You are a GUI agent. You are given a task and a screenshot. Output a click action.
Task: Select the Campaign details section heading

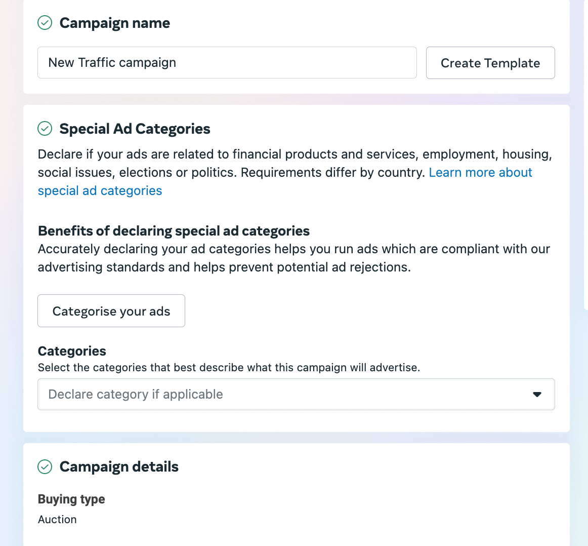[119, 467]
